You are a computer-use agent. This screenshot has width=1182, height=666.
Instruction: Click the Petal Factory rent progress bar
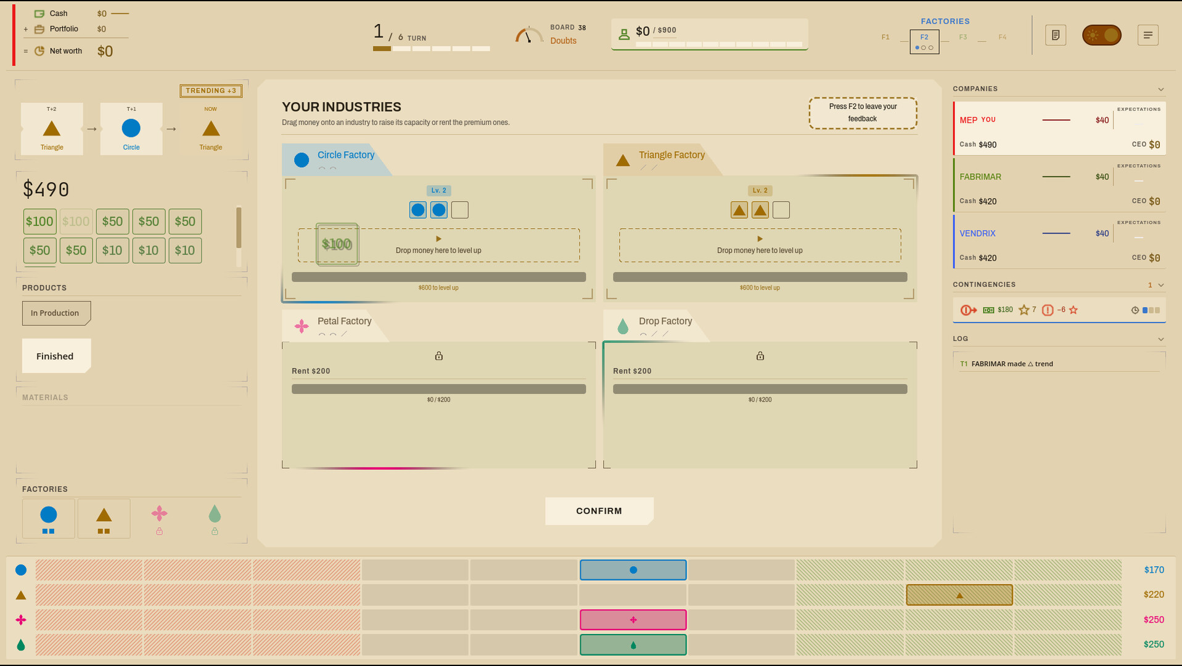(439, 389)
